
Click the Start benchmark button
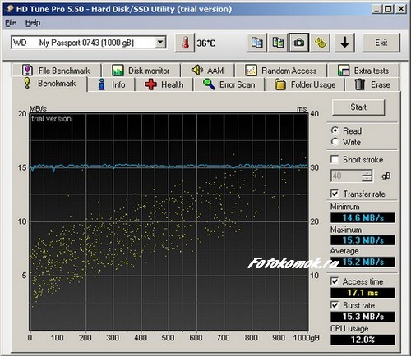coord(358,107)
